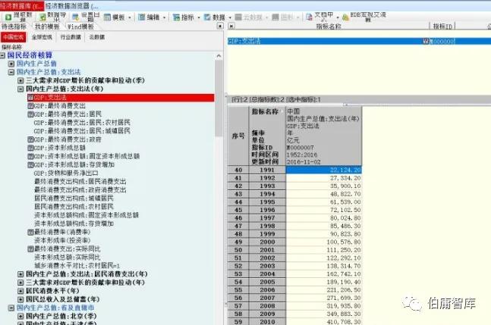Select GDP:最终消费支出:居民:农村居民 item
The image size is (491, 325).
(x=82, y=123)
